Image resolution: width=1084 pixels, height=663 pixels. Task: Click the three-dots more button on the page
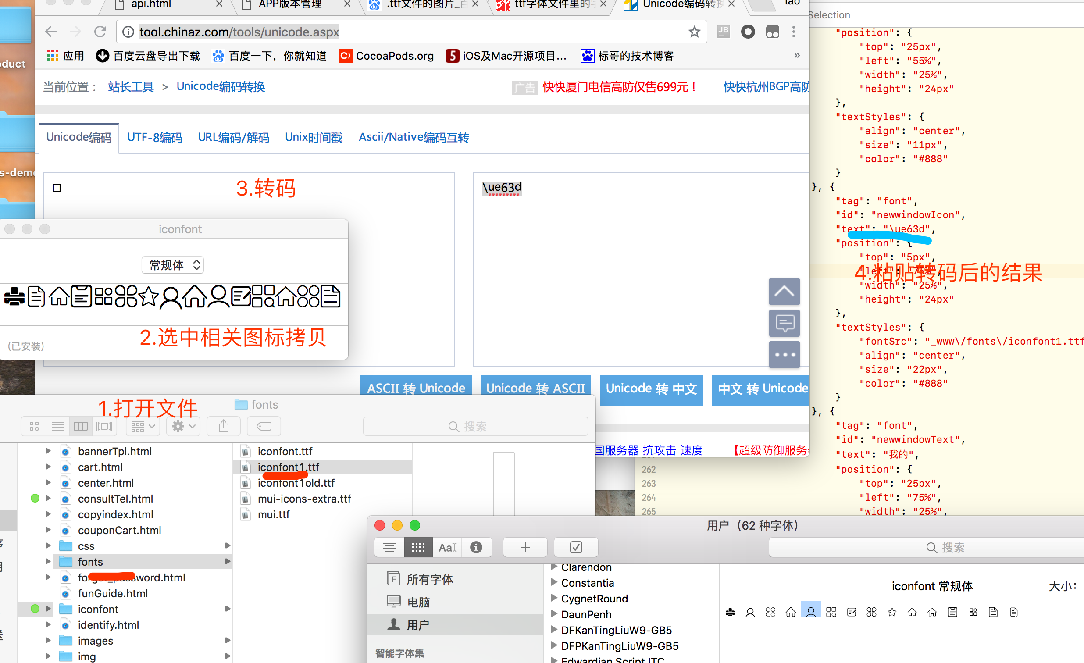(x=784, y=355)
